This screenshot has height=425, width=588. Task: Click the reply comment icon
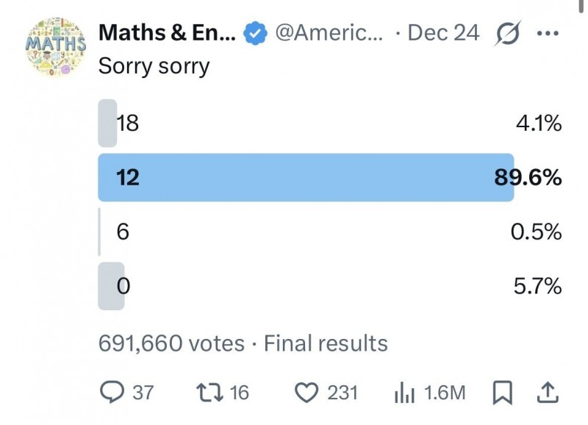coord(111,393)
